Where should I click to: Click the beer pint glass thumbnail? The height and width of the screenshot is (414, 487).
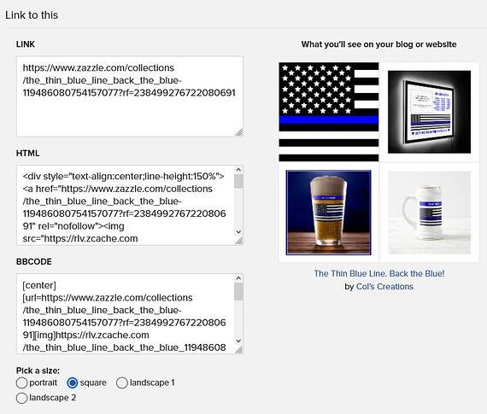(329, 213)
